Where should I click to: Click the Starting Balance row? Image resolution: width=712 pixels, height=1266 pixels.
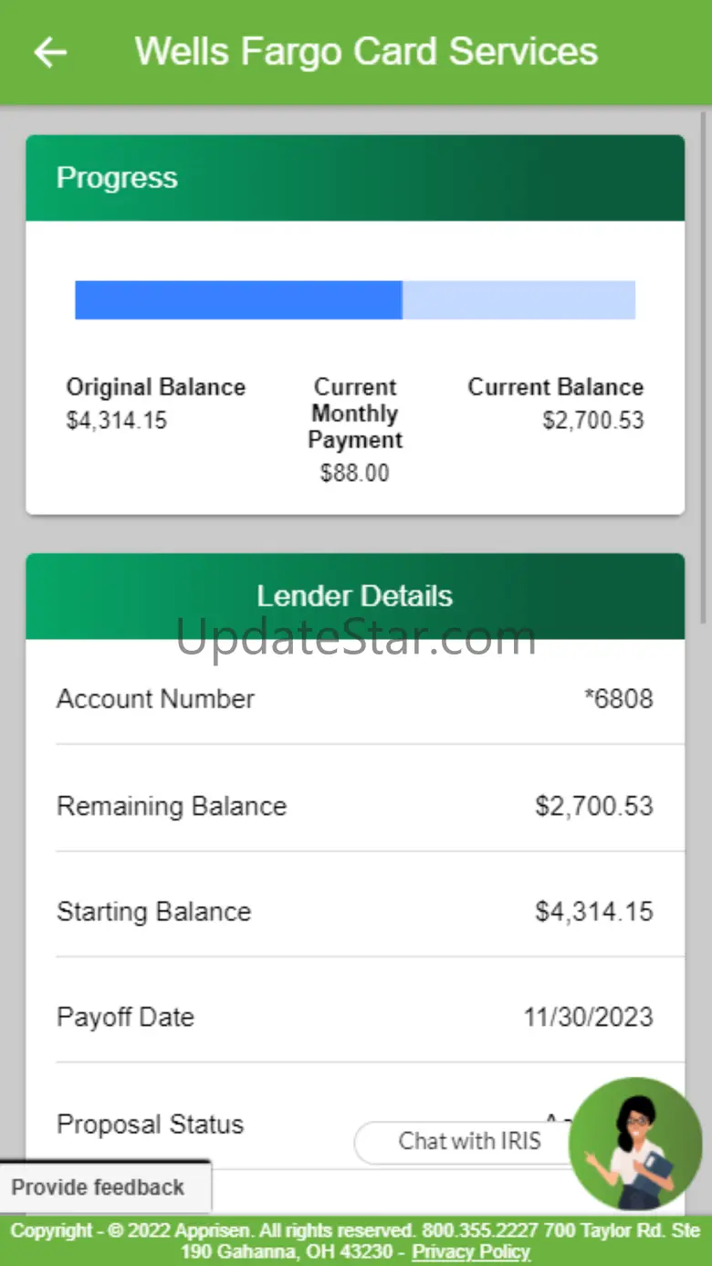coord(355,912)
